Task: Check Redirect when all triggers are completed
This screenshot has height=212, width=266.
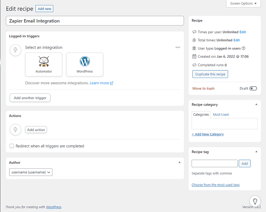Action: pos(12,146)
